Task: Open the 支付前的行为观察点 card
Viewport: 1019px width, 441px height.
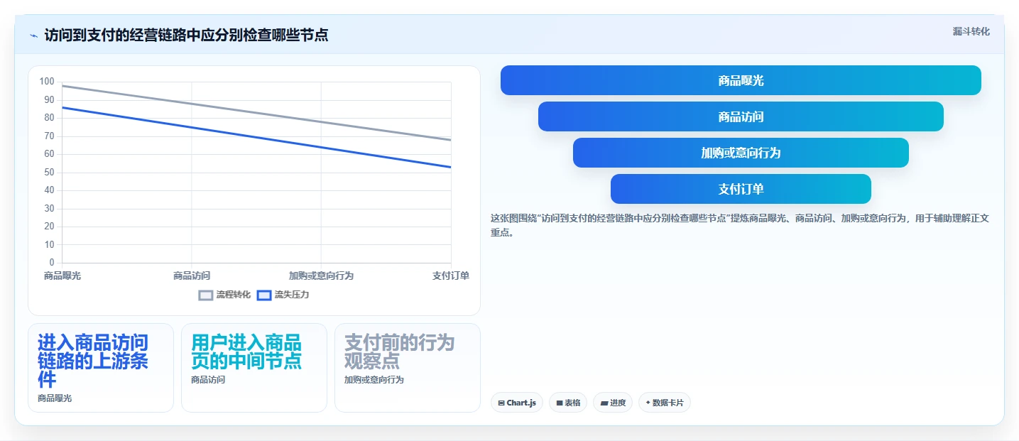Action: (x=408, y=368)
